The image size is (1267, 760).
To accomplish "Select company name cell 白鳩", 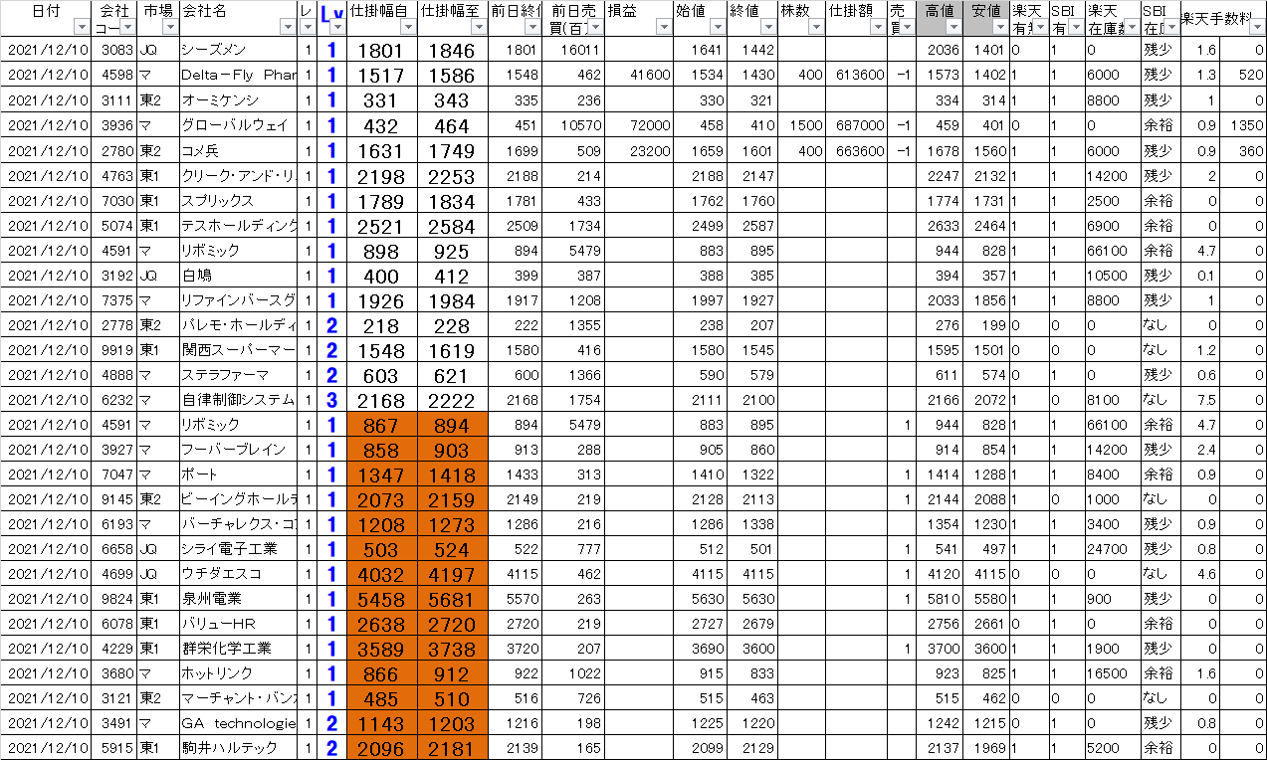I will [238, 275].
